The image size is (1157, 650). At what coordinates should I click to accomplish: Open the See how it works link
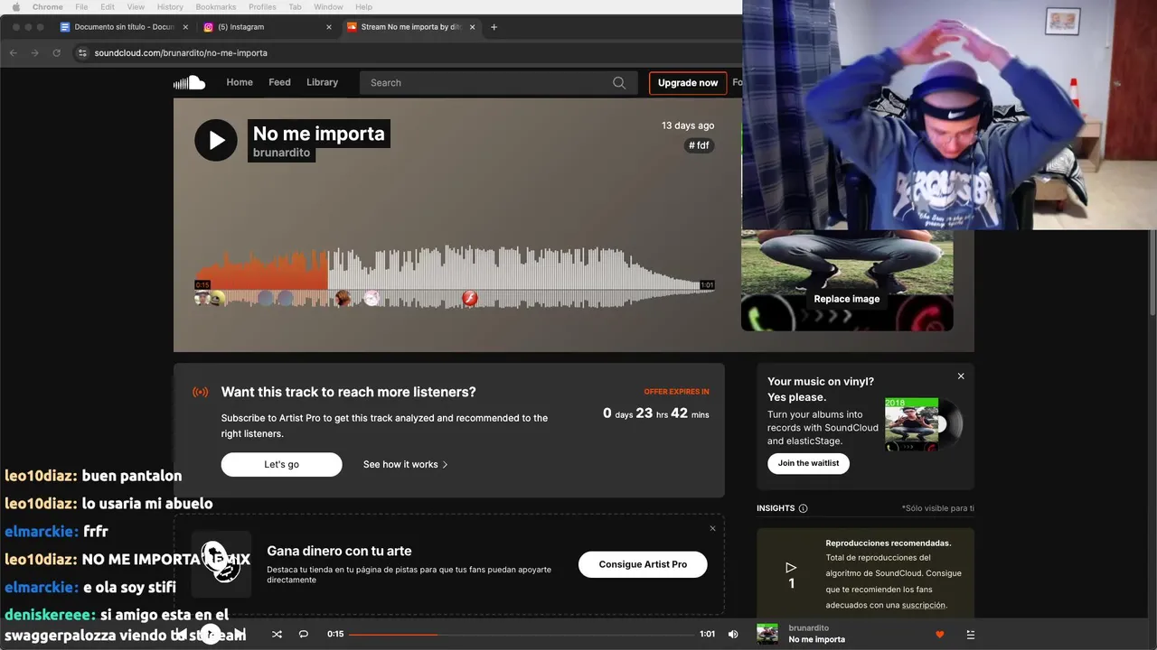pos(406,464)
